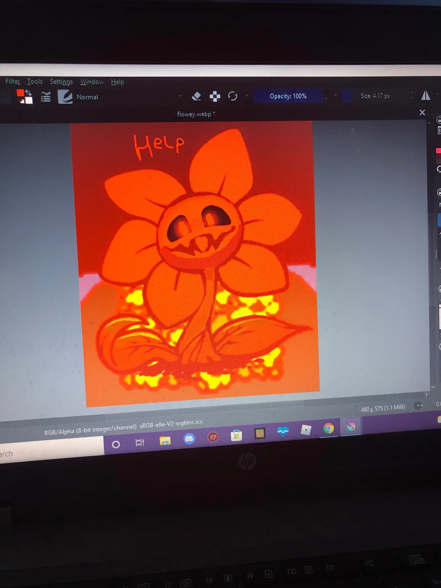The image size is (441, 588).
Task: Open File Explorer from the taskbar
Action: pyautogui.click(x=165, y=441)
